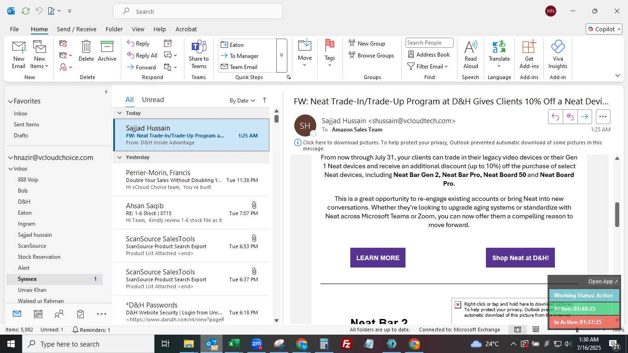This screenshot has width=628, height=353.
Task: Open FileZilla from the taskbar
Action: pos(347,344)
